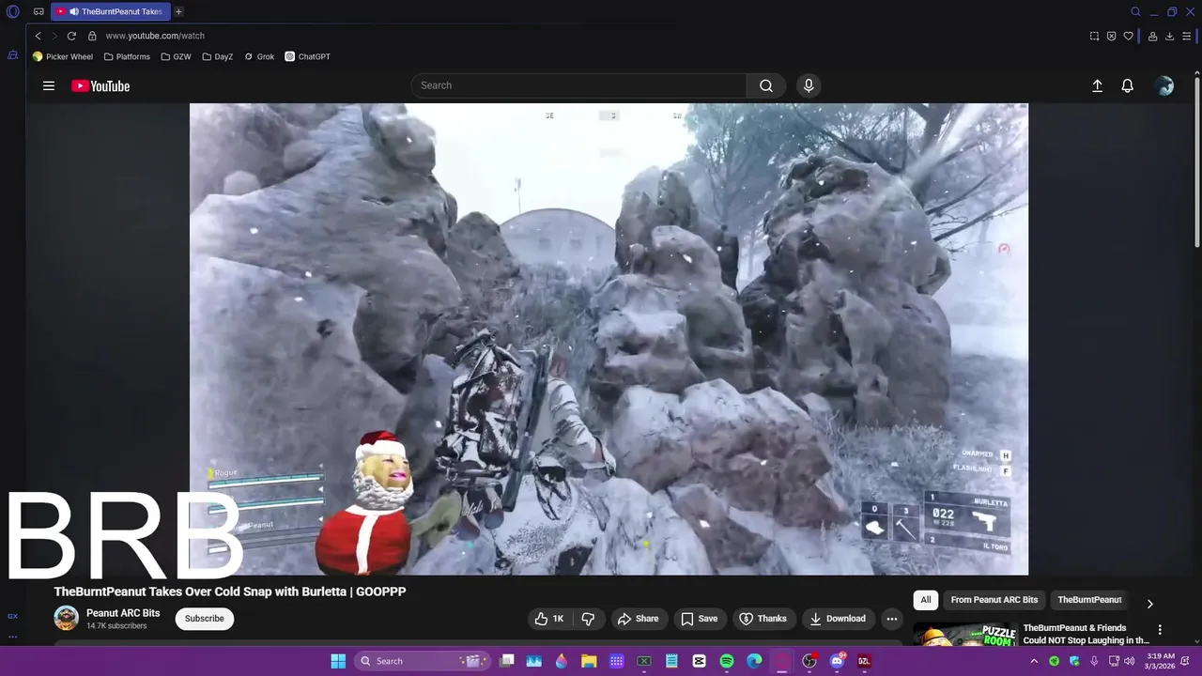Select the From Peanut ARC Bits chip
Screen dimensions: 1202x676
[x=994, y=600]
